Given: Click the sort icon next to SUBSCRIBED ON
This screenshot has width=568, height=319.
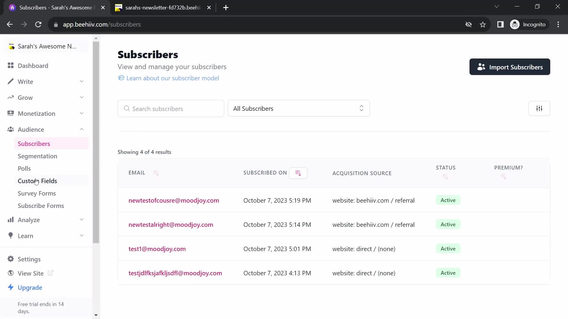Looking at the screenshot, I should pyautogui.click(x=298, y=172).
